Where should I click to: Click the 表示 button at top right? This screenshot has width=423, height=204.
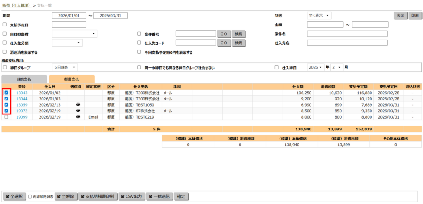(x=400, y=16)
